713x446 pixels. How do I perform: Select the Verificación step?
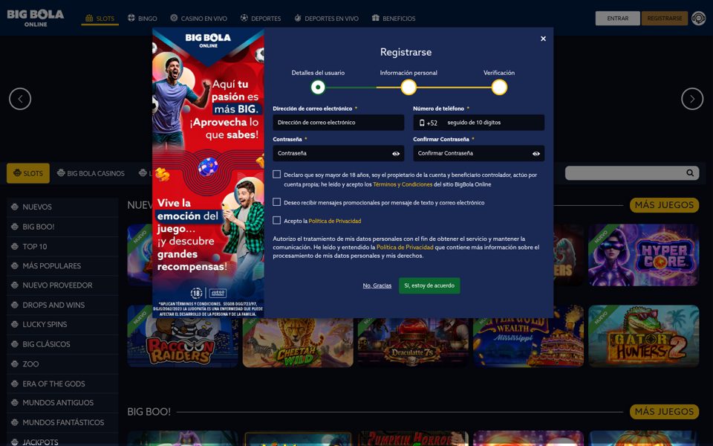tap(499, 87)
